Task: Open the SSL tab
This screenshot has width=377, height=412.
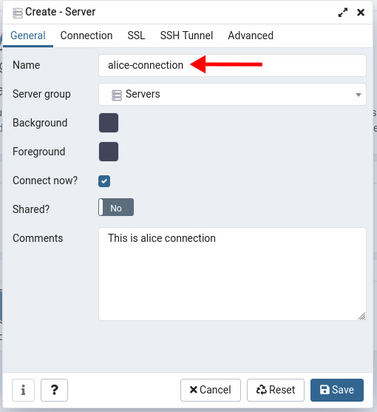Action: click(x=136, y=36)
